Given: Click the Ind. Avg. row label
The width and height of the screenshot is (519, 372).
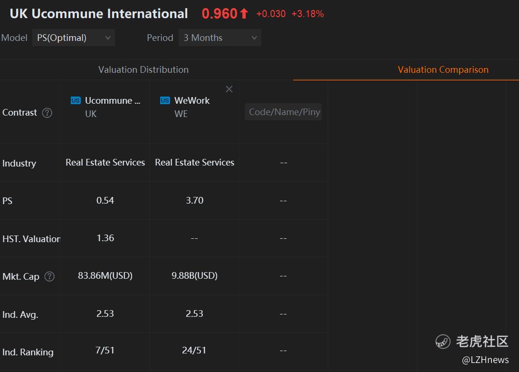Looking at the screenshot, I should click(20, 314).
